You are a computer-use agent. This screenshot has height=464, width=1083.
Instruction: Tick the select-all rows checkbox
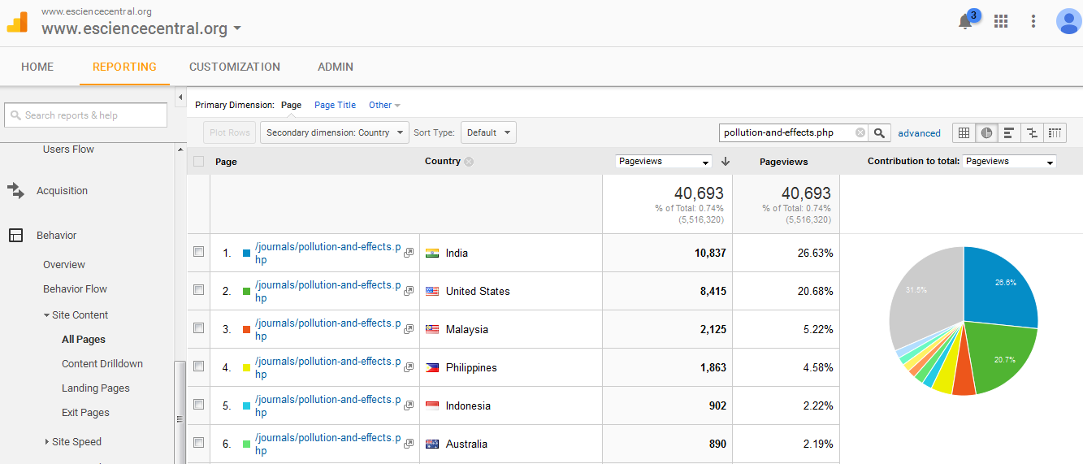[199, 161]
